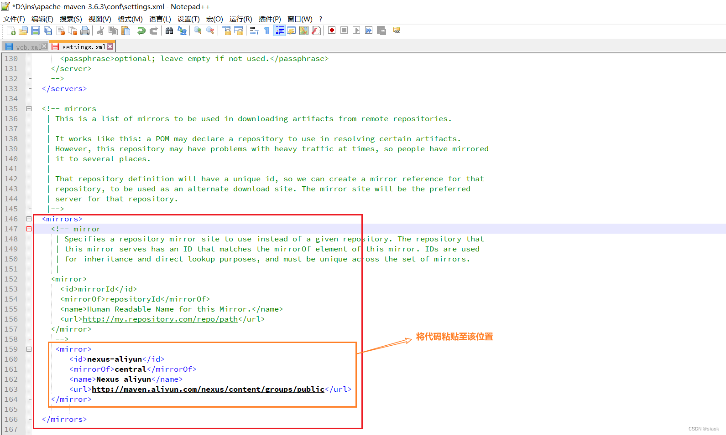The height and width of the screenshot is (435, 726).
Task: Open a file using the Open folder icon
Action: [23, 31]
